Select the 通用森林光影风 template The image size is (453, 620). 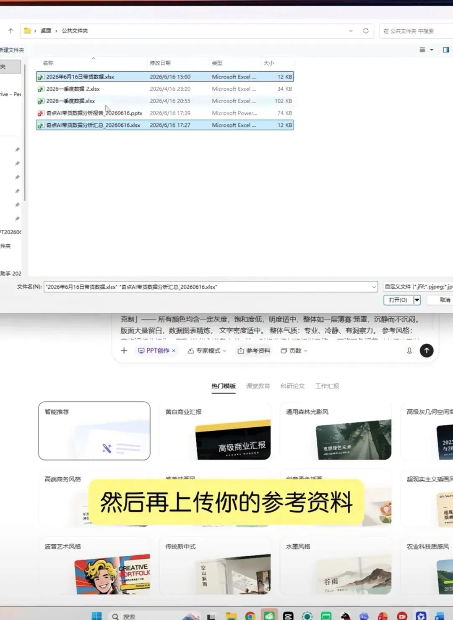[x=336, y=431]
